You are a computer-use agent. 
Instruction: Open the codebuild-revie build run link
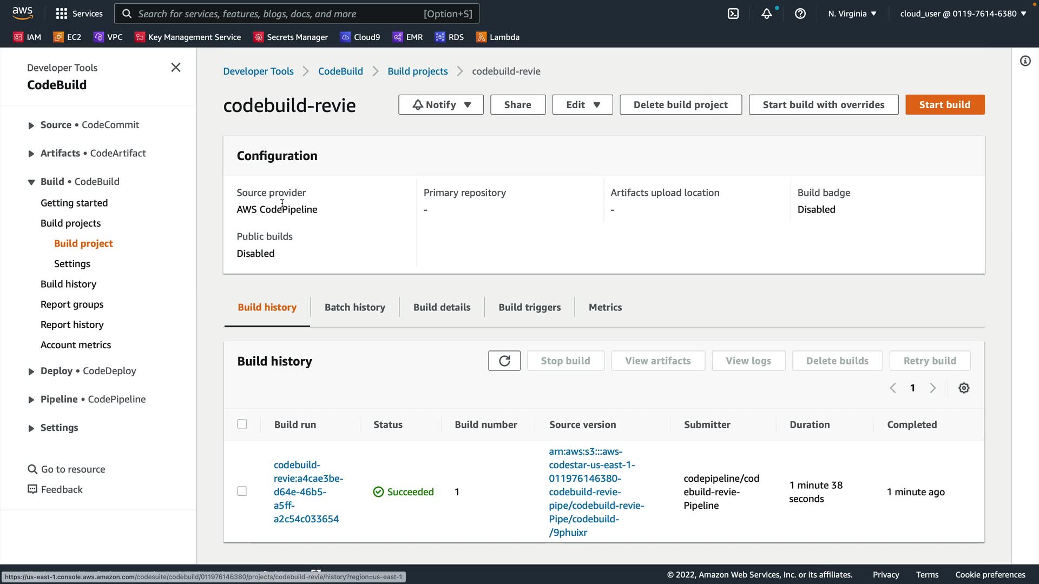coord(307,492)
